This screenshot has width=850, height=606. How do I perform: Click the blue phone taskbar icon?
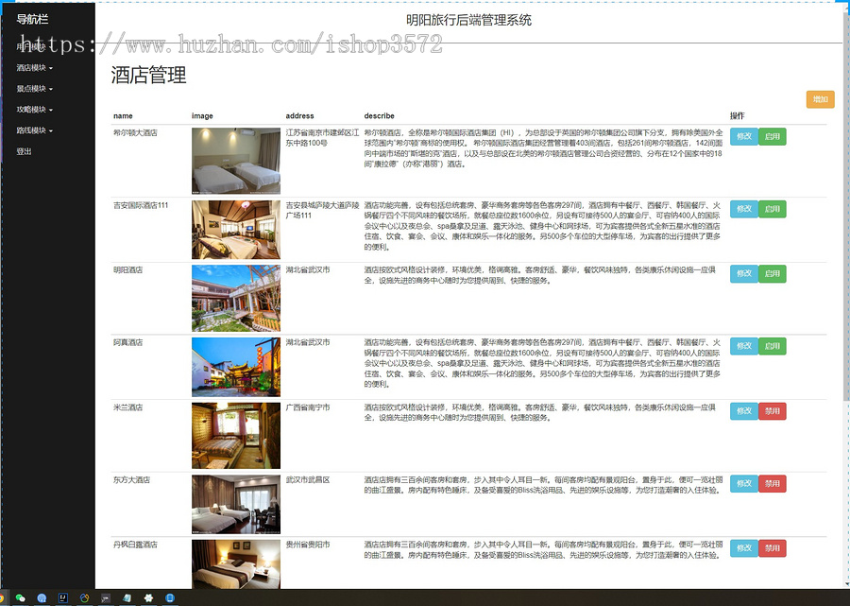(x=170, y=597)
